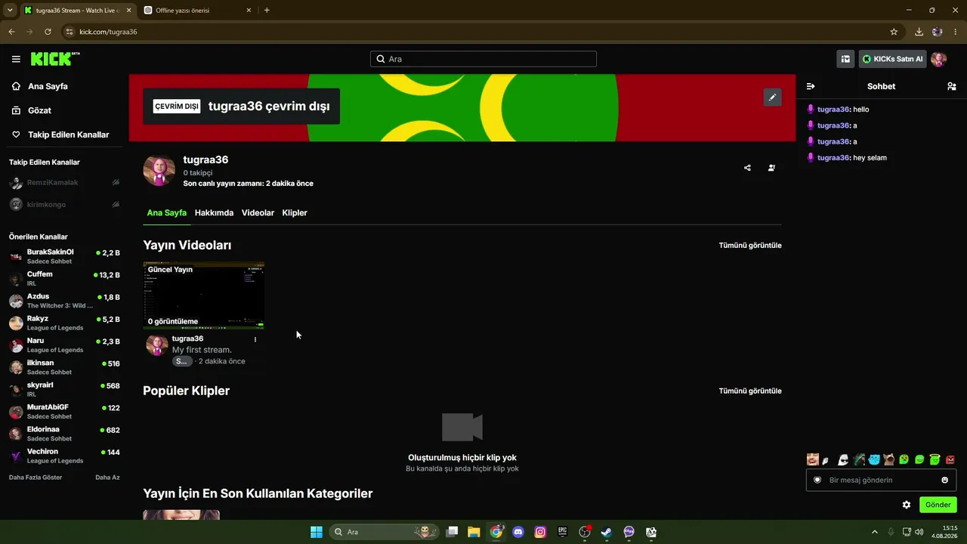Open the Vechiron channel in sidebar

pyautogui.click(x=64, y=456)
